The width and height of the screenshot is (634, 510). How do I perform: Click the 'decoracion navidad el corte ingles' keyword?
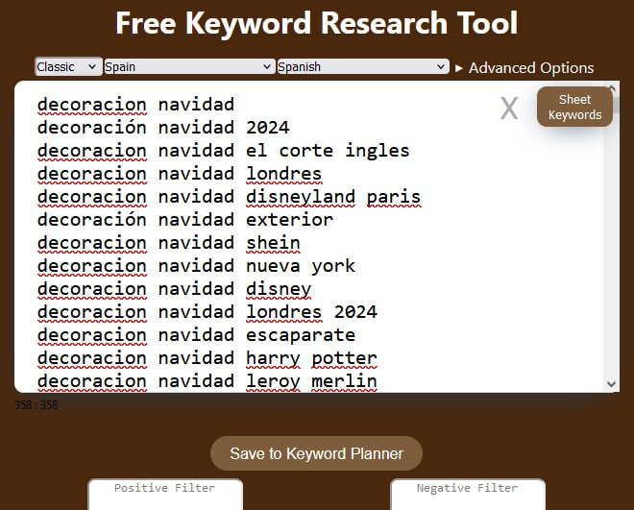[223, 151]
